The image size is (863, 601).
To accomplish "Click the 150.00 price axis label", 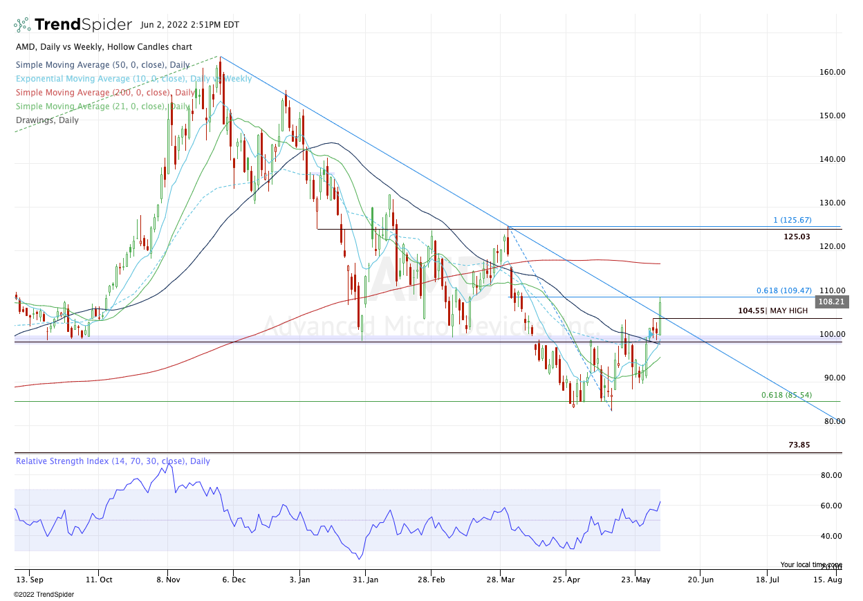I will click(831, 115).
